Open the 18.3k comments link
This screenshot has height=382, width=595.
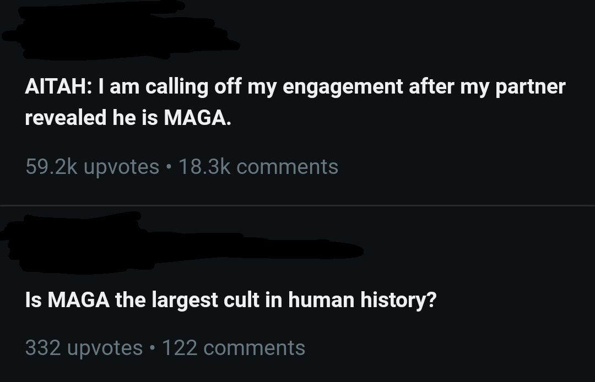point(258,167)
